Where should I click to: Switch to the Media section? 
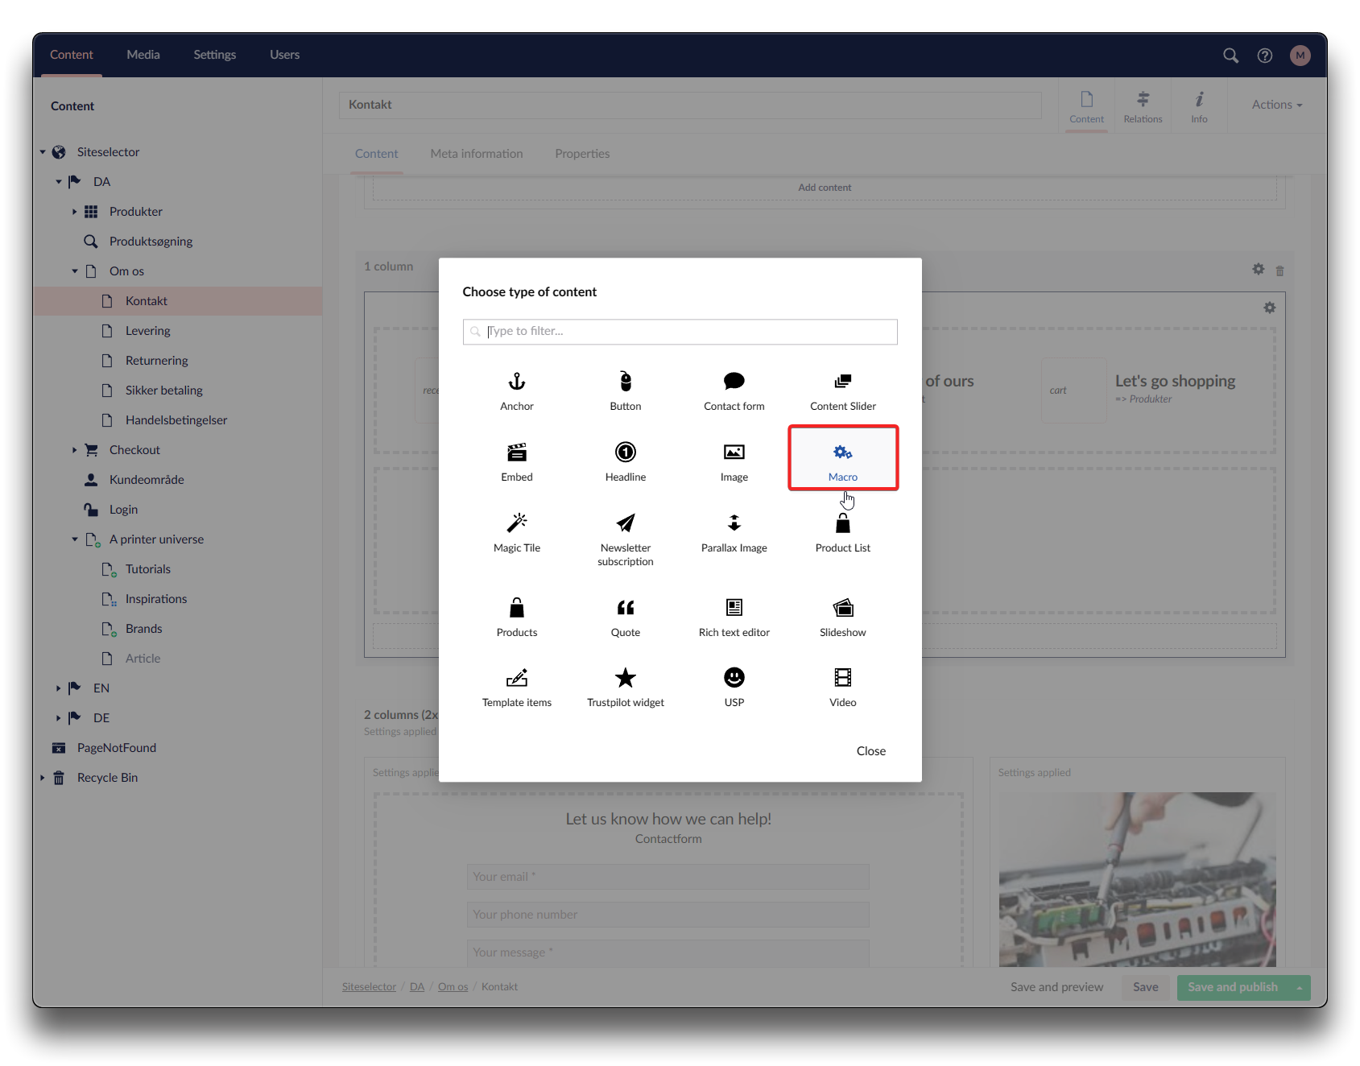[143, 55]
